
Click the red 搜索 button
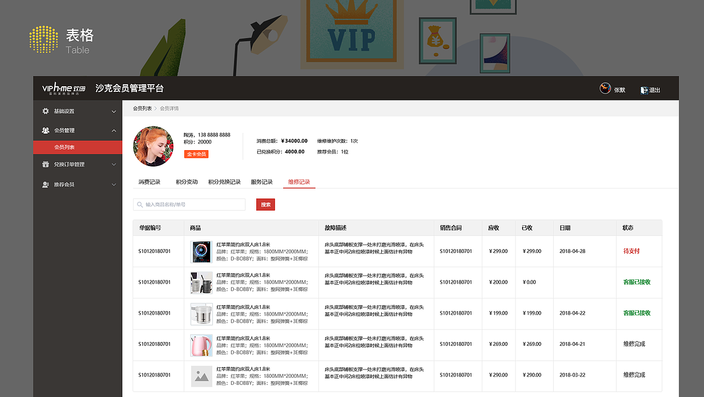click(266, 205)
